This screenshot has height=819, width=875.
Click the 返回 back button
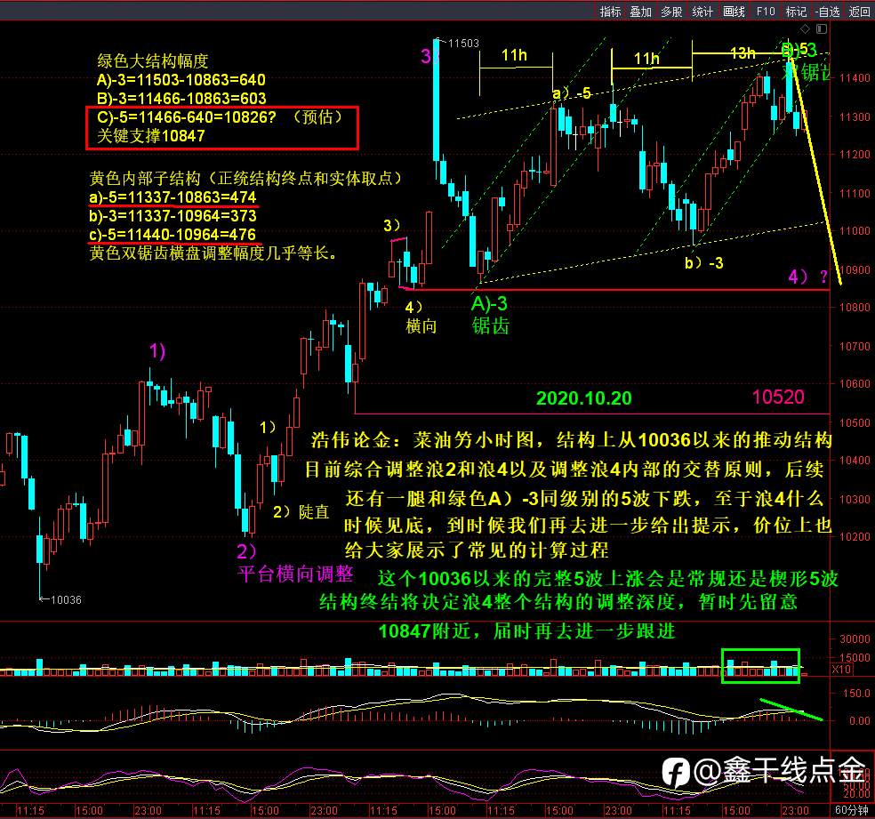point(859,12)
